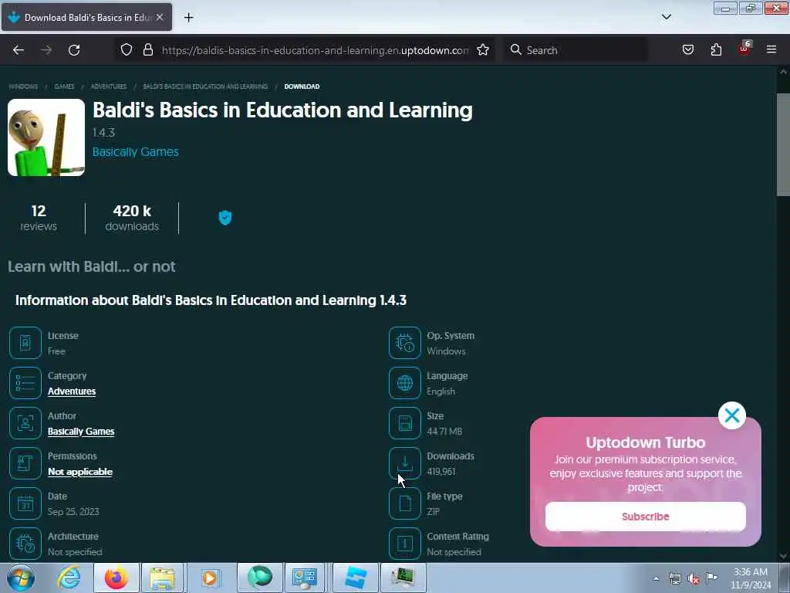
Task: Go back to the previous page
Action: [19, 50]
